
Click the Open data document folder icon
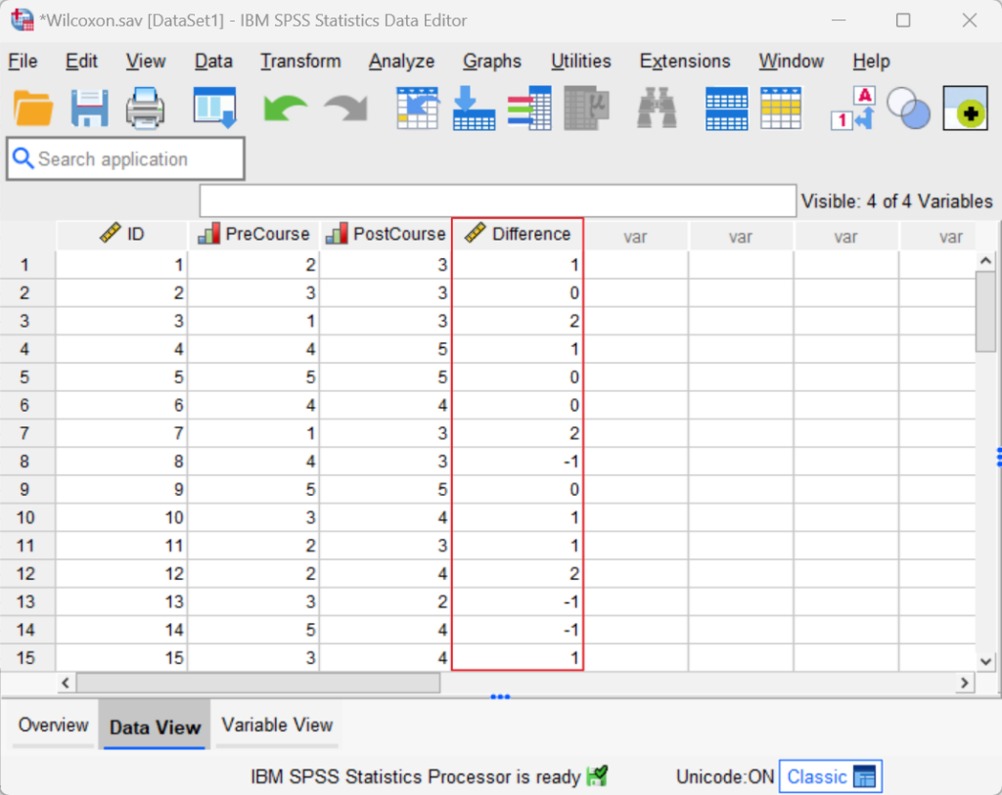click(x=33, y=108)
